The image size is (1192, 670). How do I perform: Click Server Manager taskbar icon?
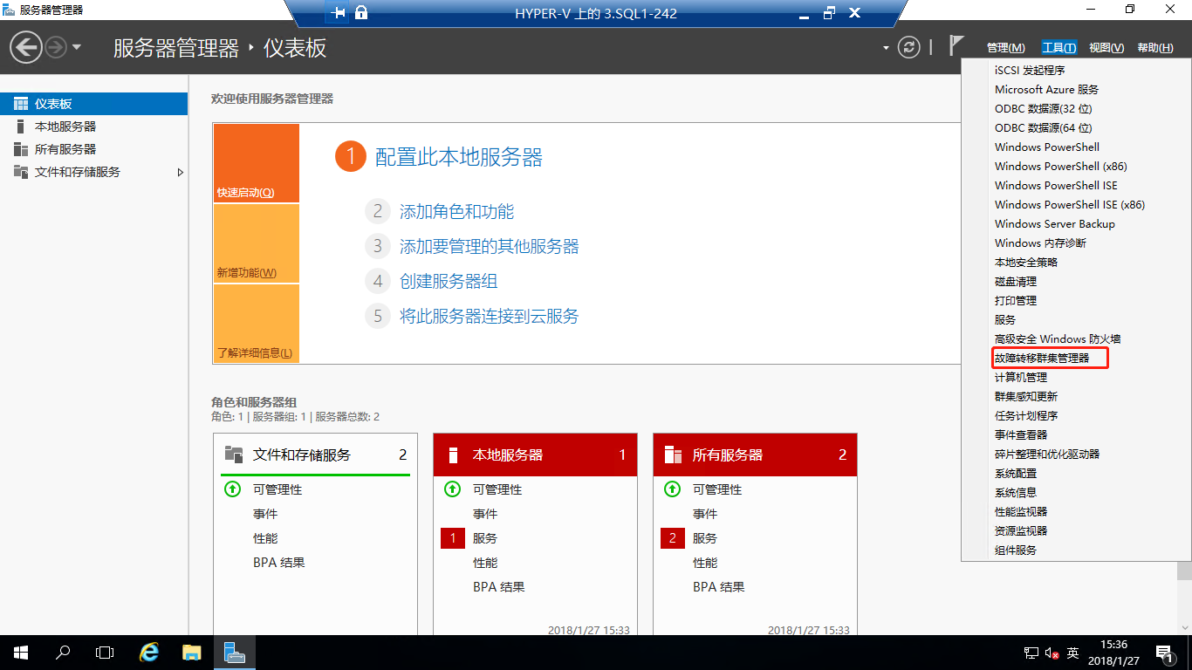(234, 653)
